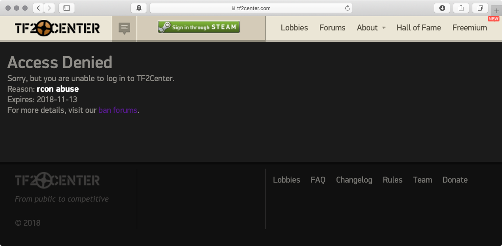This screenshot has width=502, height=246.
Task: Open Donate link in the footer
Action: tap(455, 180)
